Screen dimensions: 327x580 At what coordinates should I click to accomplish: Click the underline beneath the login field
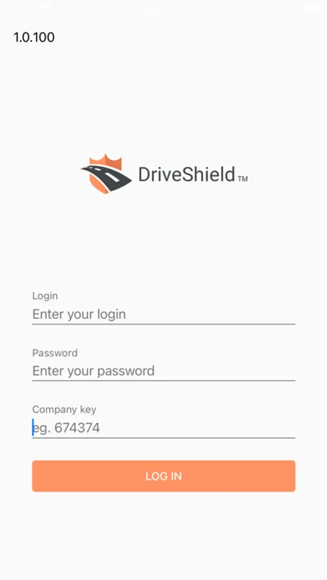click(x=164, y=324)
